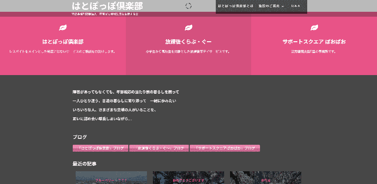This screenshot has width=377, height=184.
Task: Open the サポートスクエア ぱおぱお card heading
Action: click(314, 42)
